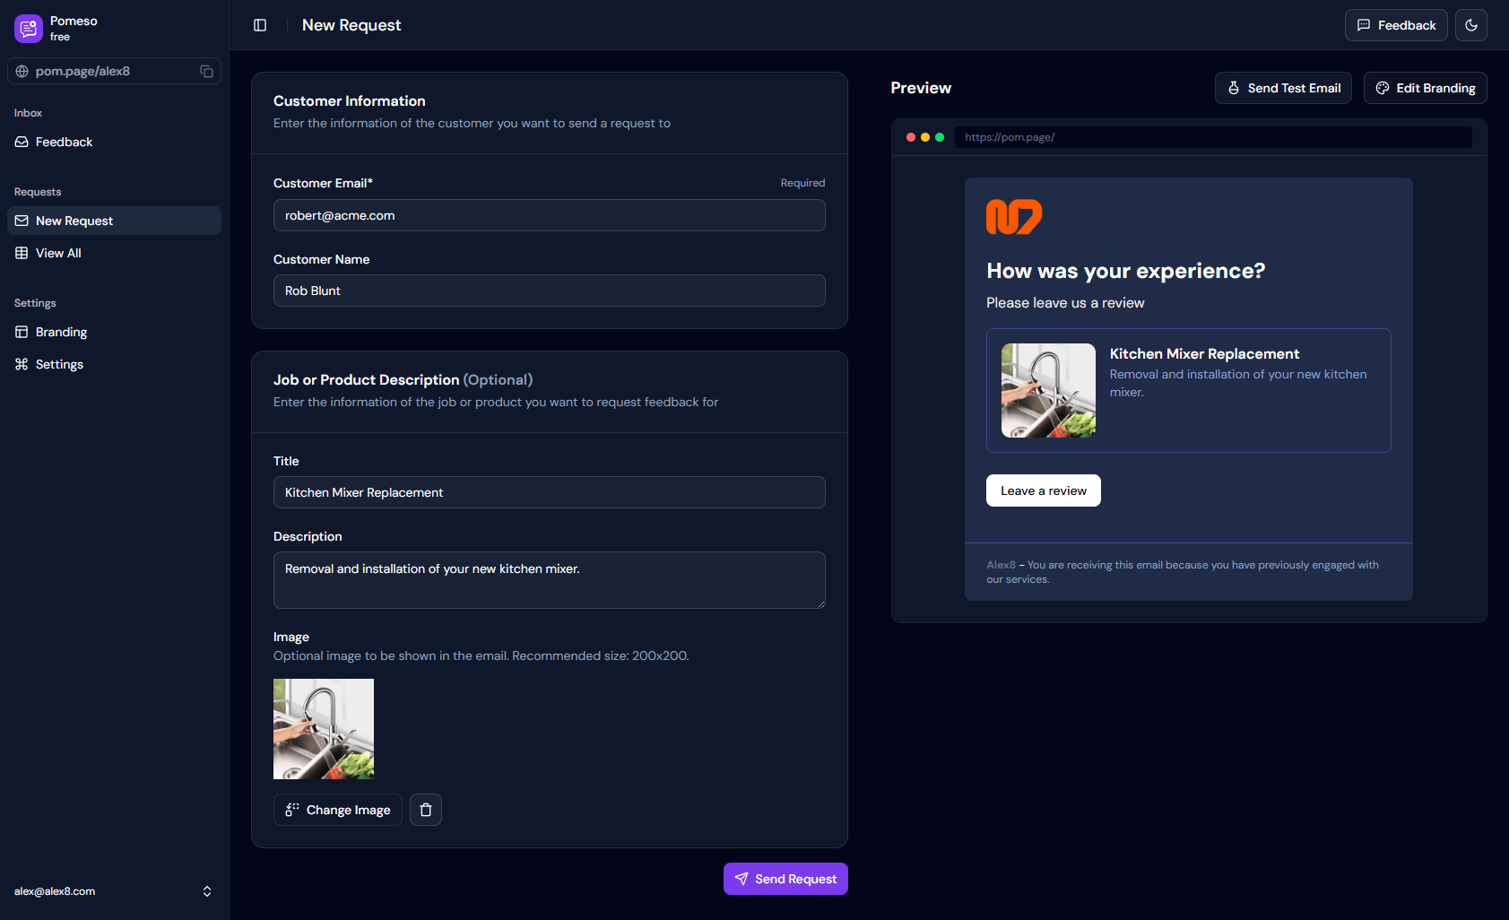Copy the pom.page/alex8 link
1509x920 pixels.
click(206, 71)
